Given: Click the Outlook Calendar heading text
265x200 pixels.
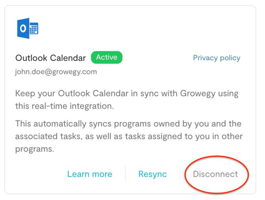Looking at the screenshot, I should 50,58.
